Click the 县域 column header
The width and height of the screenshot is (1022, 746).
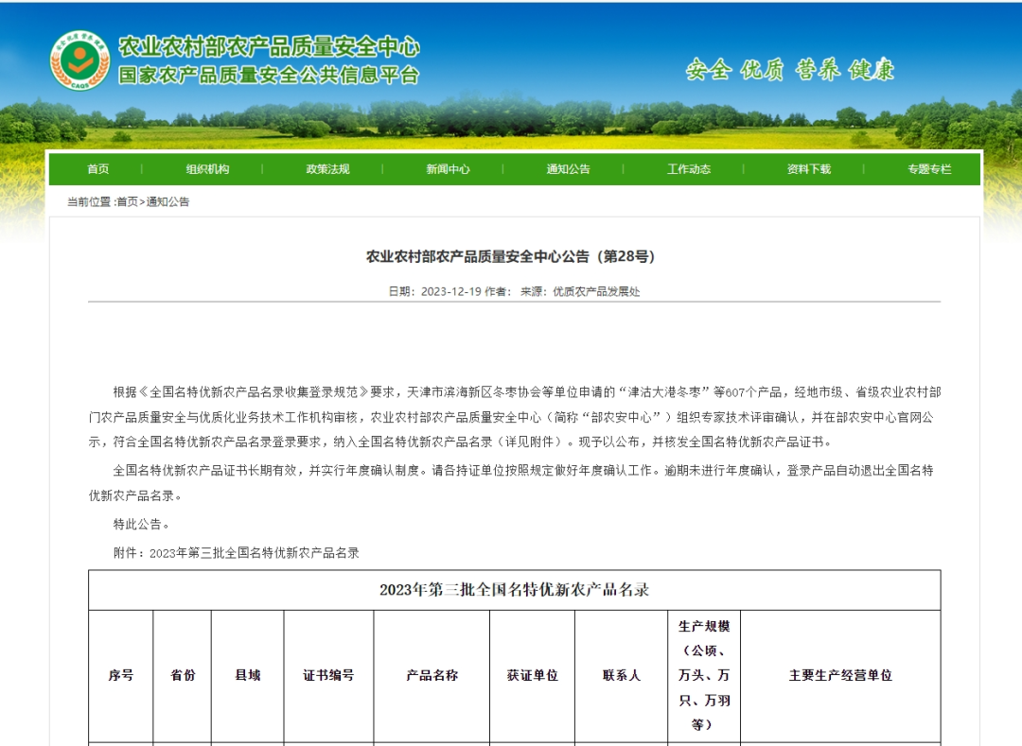(x=248, y=676)
